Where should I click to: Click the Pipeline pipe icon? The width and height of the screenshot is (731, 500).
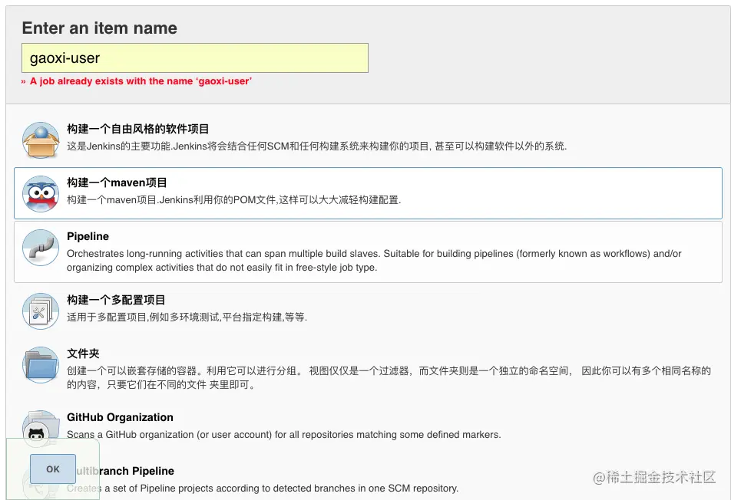[x=41, y=248]
